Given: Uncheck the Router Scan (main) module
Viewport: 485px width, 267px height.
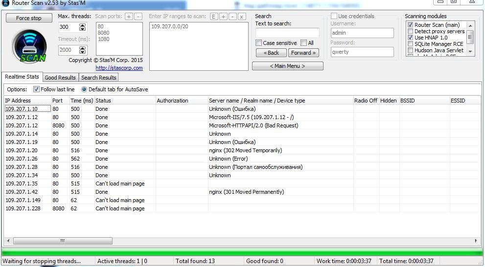Looking at the screenshot, I should (x=411, y=25).
